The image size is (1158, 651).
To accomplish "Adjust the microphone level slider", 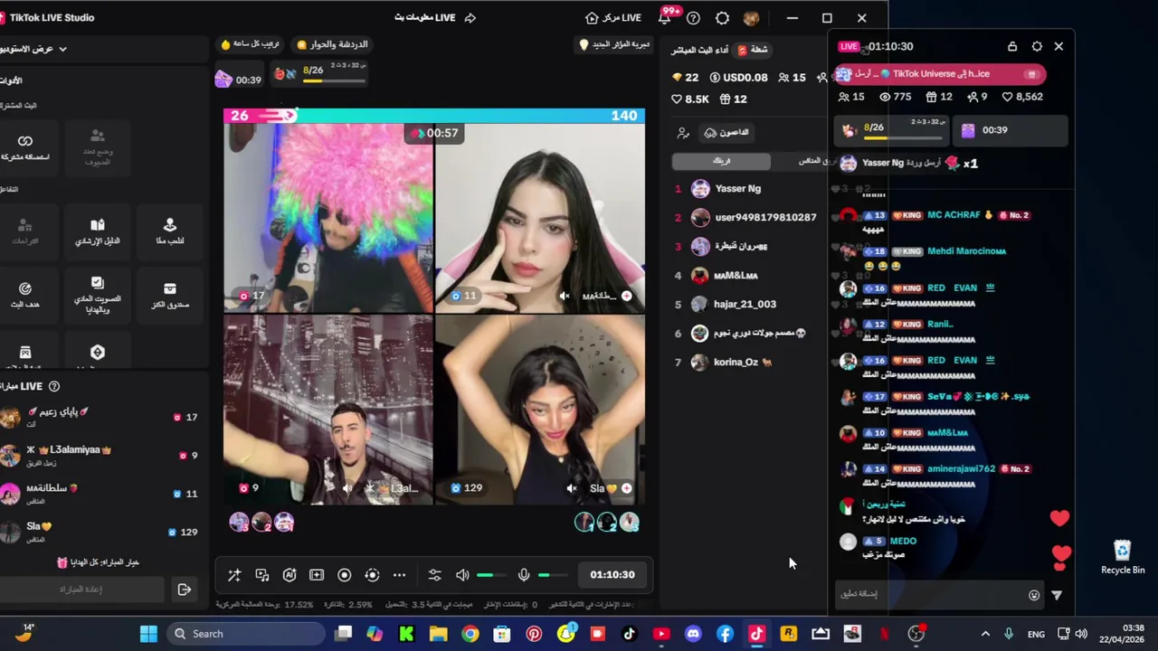I will click(x=553, y=575).
